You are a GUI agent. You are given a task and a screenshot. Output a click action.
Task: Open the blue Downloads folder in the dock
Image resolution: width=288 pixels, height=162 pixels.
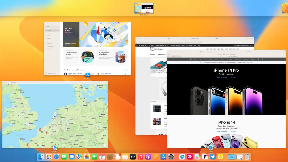[232, 157]
